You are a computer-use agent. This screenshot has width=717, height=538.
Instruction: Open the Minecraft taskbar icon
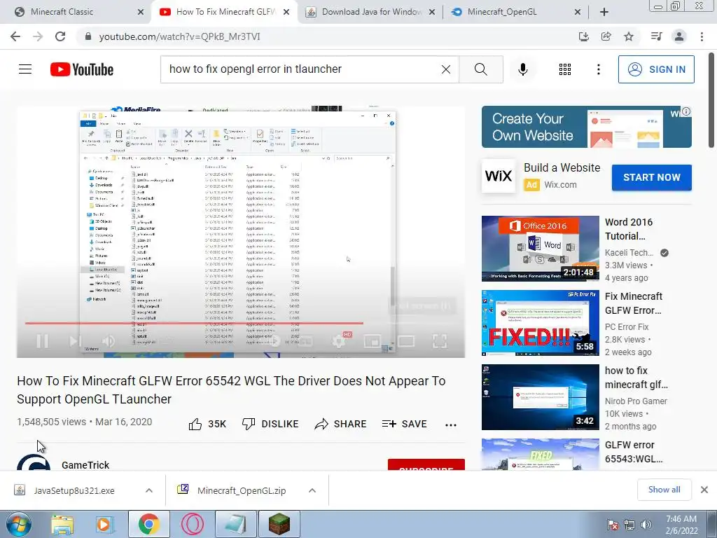(x=279, y=524)
